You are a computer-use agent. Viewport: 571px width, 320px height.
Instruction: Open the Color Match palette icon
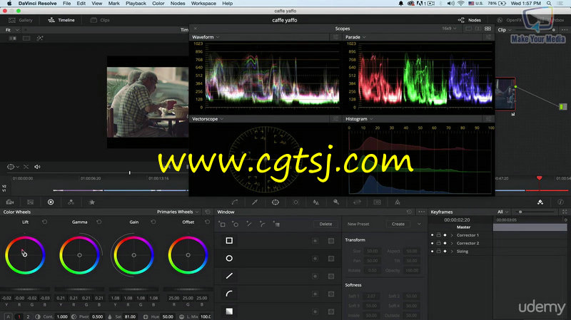tap(30, 202)
